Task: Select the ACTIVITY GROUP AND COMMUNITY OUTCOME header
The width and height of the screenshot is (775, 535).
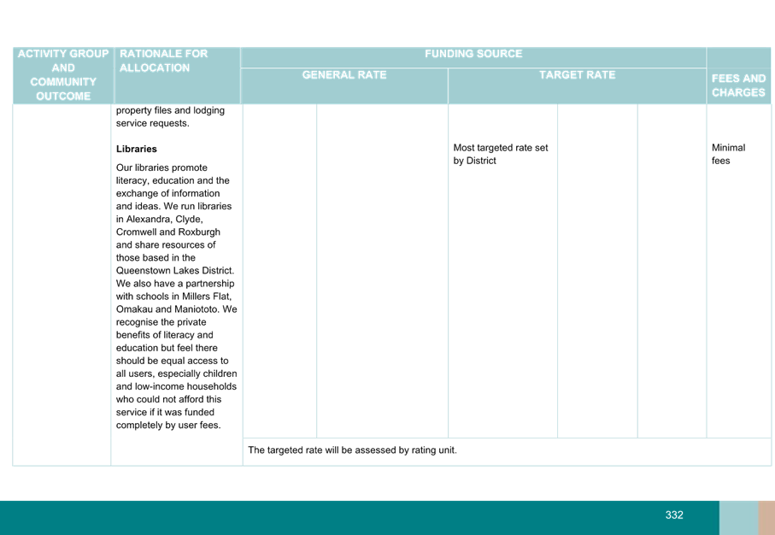Action: point(62,75)
